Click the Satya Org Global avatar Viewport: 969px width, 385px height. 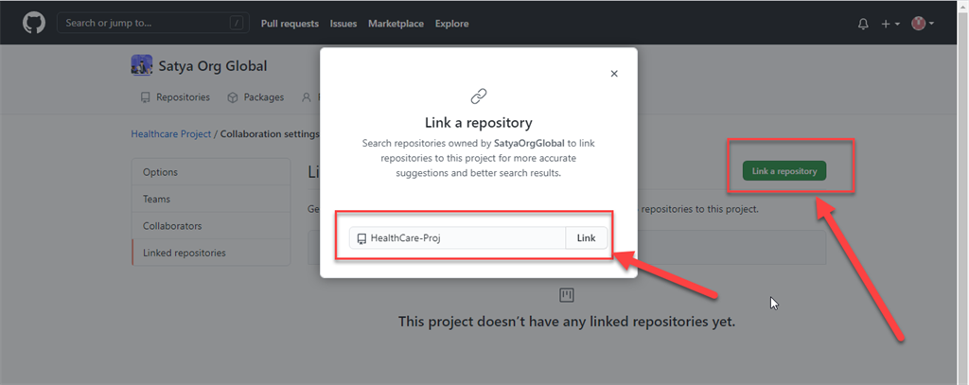pyautogui.click(x=142, y=65)
